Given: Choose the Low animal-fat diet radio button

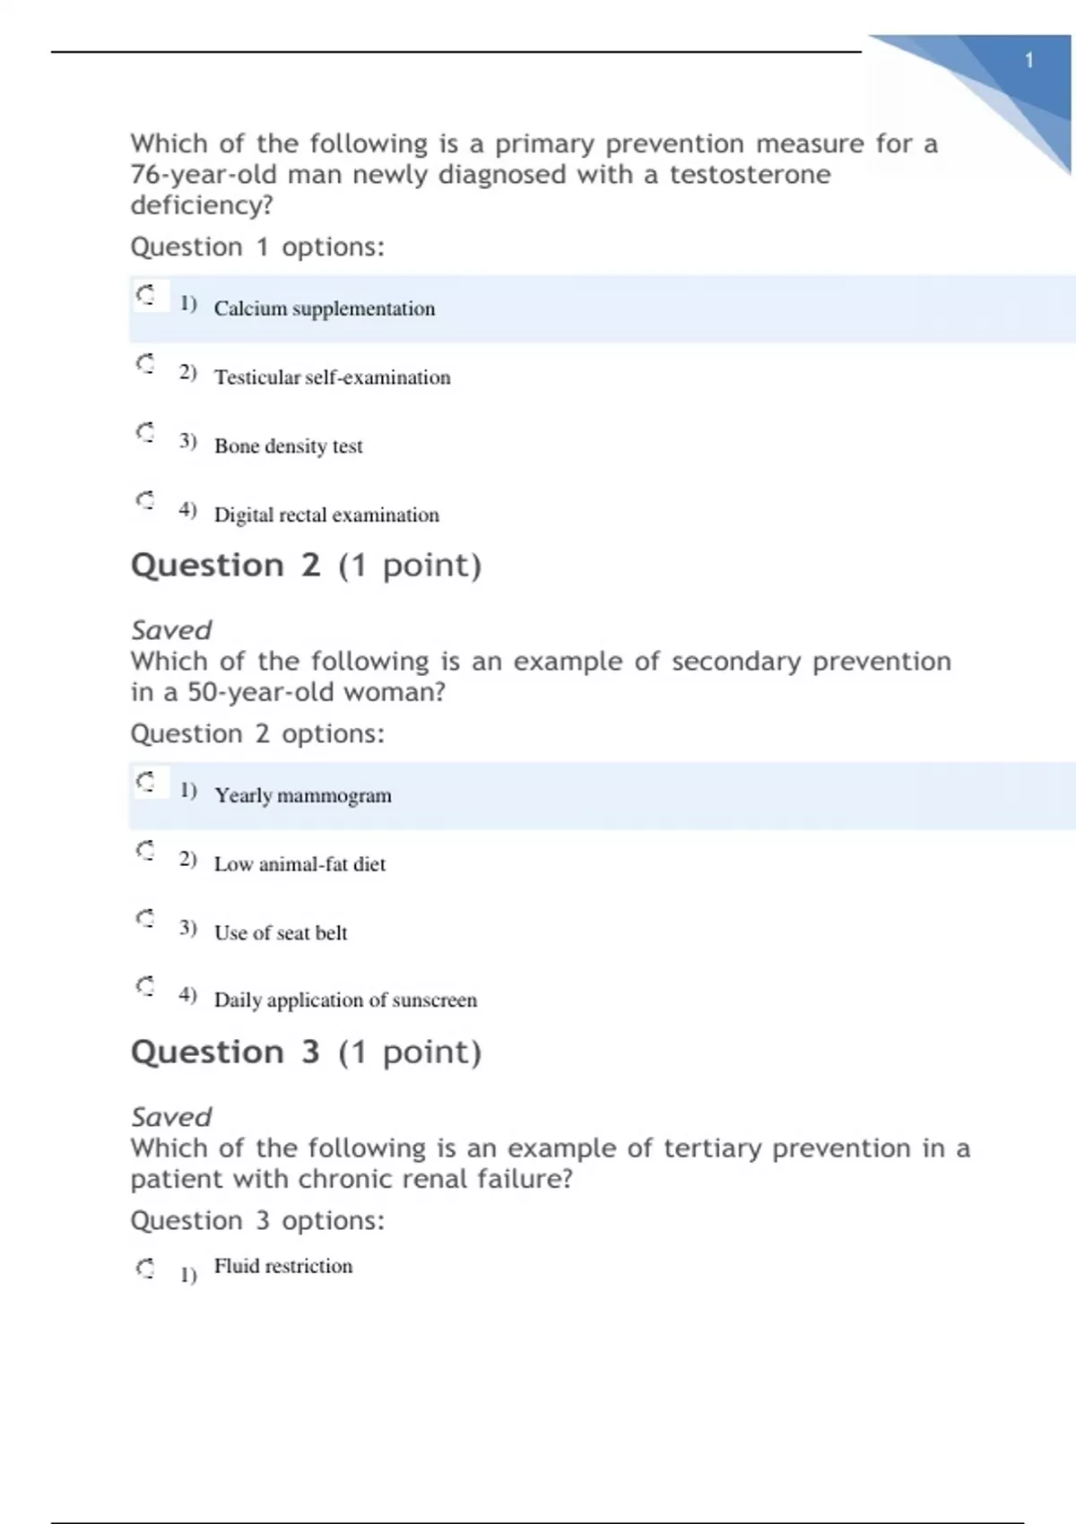Looking at the screenshot, I should coord(145,850).
